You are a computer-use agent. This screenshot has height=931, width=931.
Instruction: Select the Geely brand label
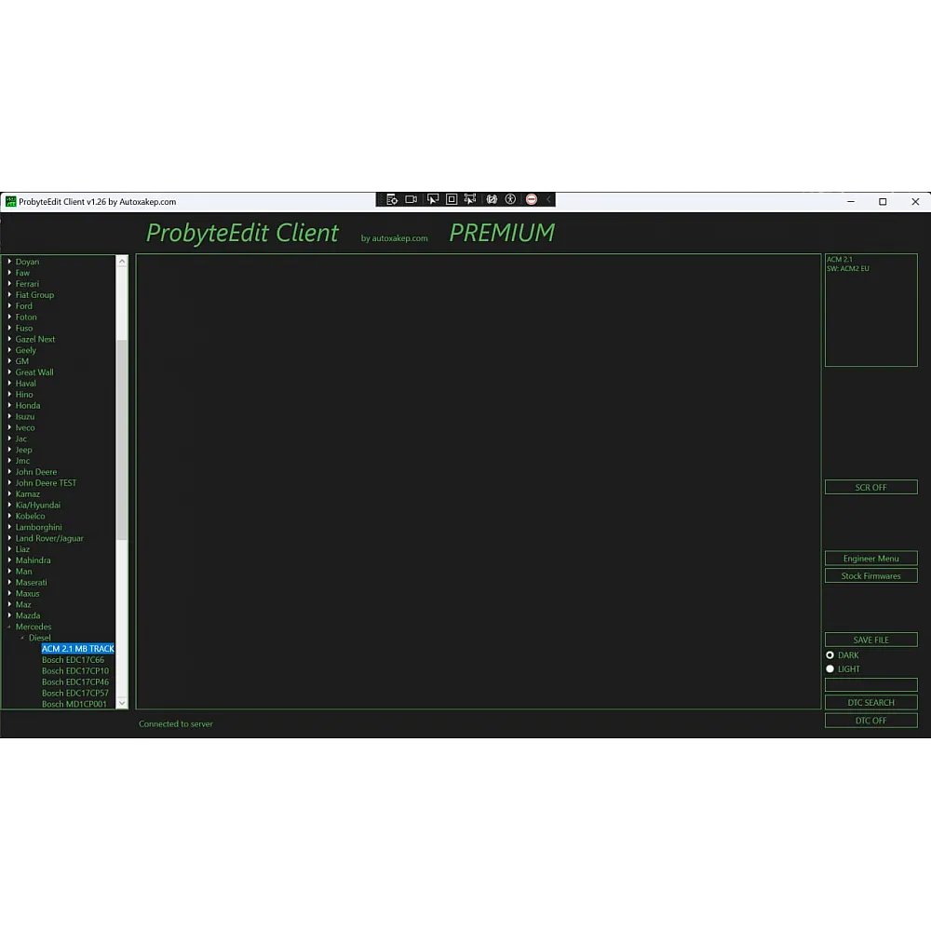coord(25,350)
